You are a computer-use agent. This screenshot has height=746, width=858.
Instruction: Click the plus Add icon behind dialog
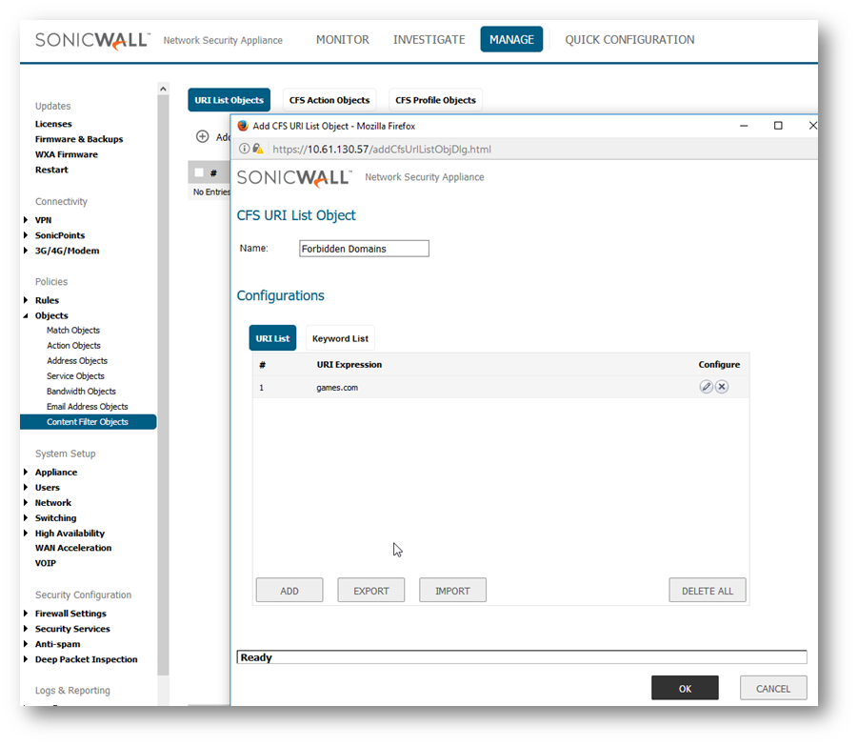point(202,137)
